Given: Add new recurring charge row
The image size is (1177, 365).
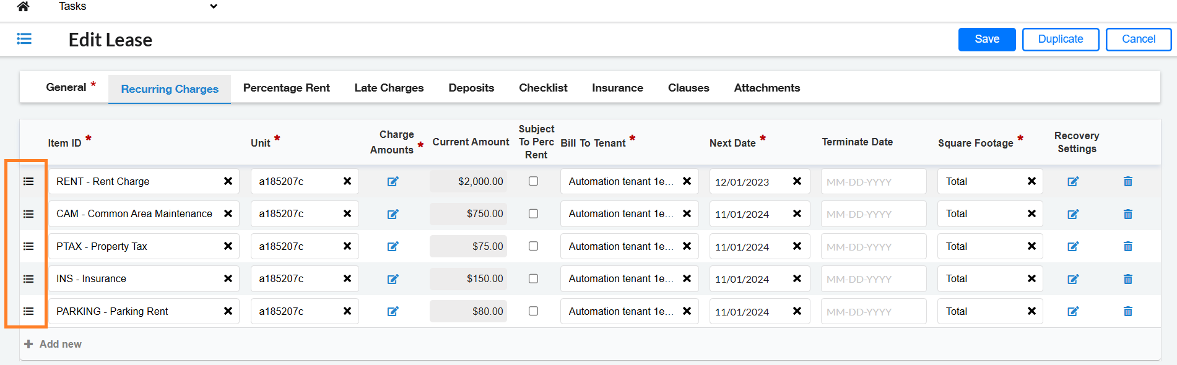Looking at the screenshot, I should click(x=53, y=344).
